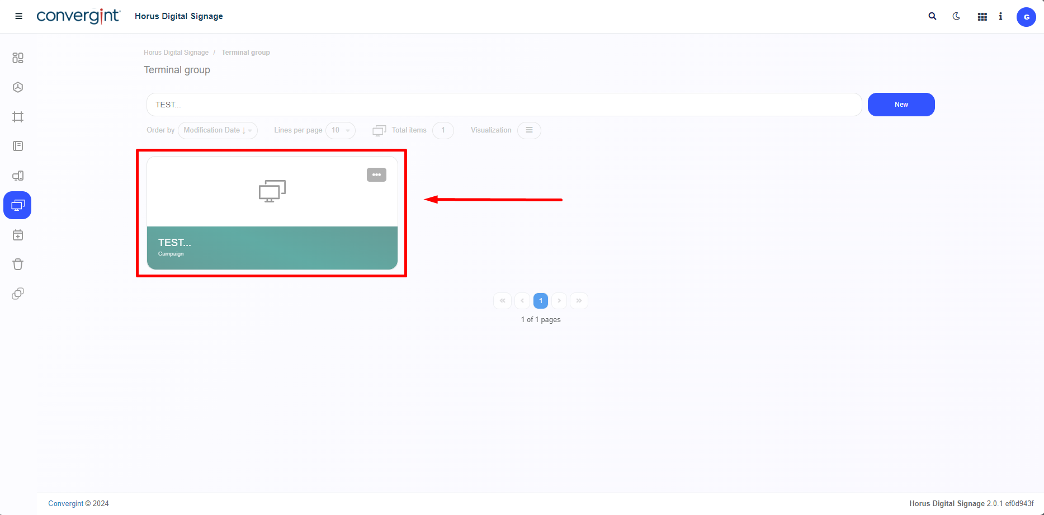
Task: Click the search magnifier icon
Action: [932, 16]
